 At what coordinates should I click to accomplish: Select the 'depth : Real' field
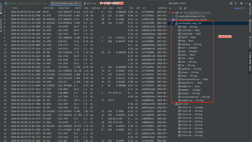pyautogui.click(x=189, y=37)
